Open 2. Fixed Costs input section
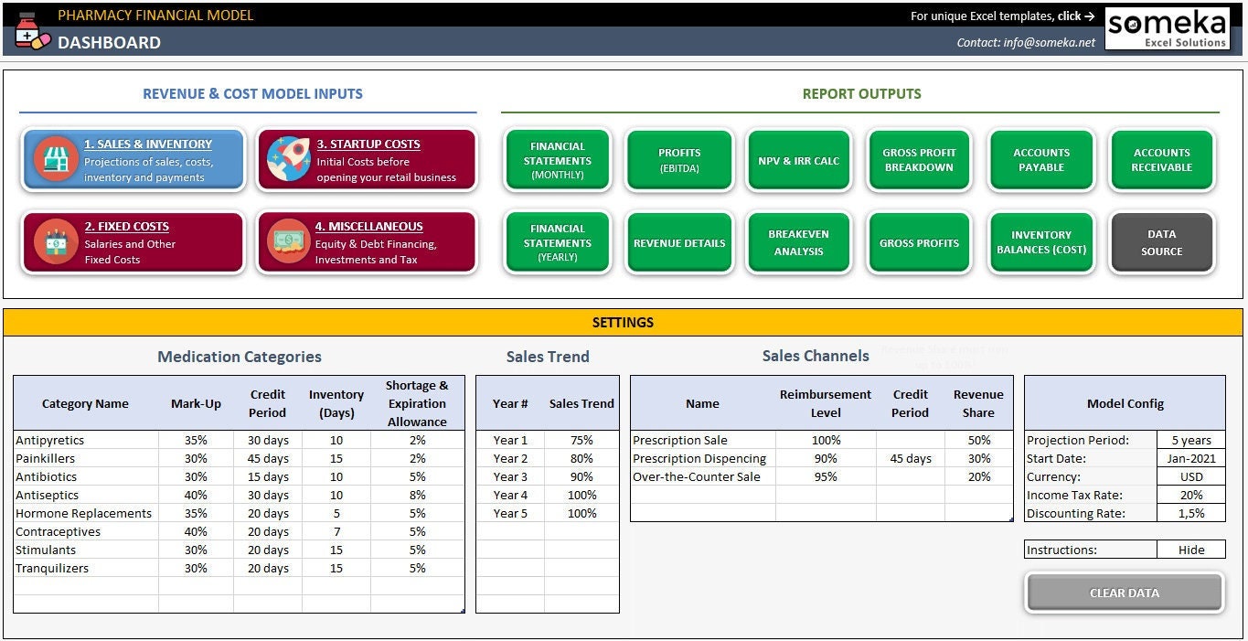The image size is (1248, 641). click(x=134, y=242)
